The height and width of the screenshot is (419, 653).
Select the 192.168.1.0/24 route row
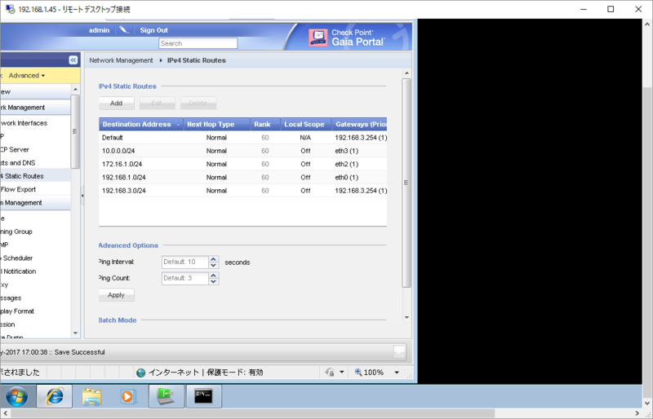coord(242,177)
